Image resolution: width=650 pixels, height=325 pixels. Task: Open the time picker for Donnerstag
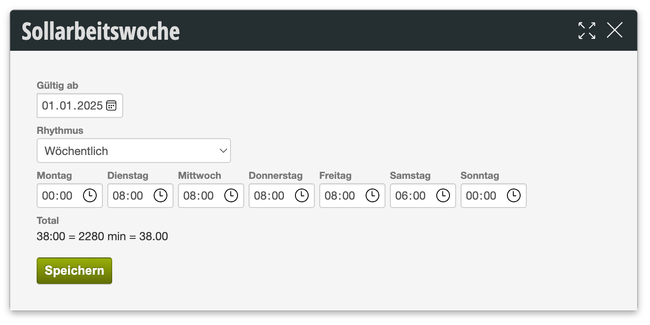(x=302, y=196)
